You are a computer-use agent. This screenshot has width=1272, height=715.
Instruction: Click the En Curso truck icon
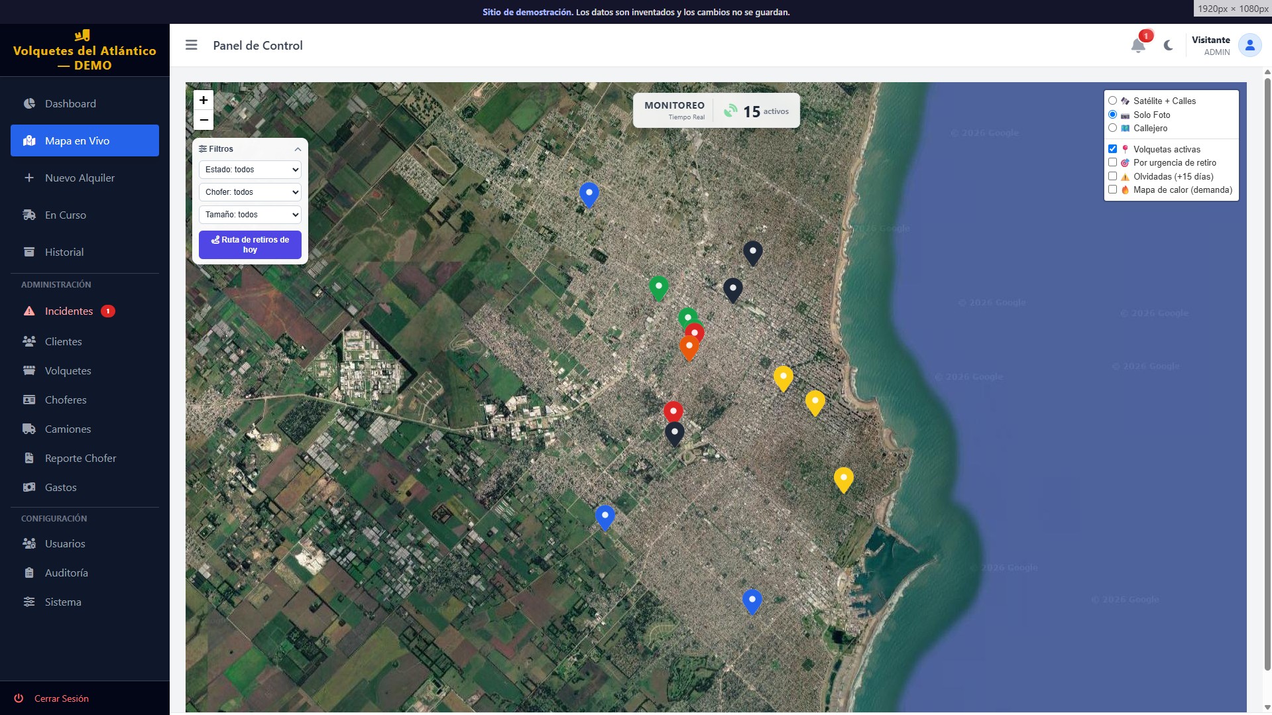click(x=29, y=215)
